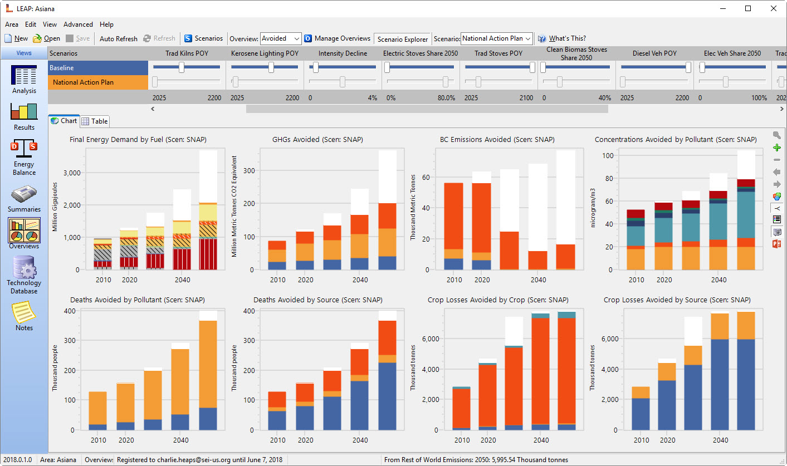Click the Refresh toolbar button
The image size is (787, 466).
(x=159, y=38)
